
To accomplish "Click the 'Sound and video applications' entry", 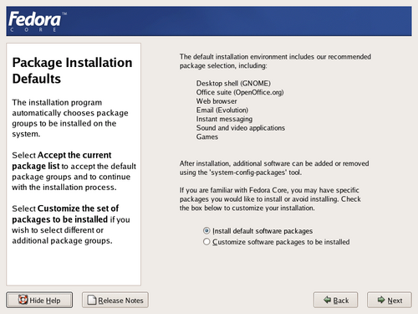I will click(241, 128).
